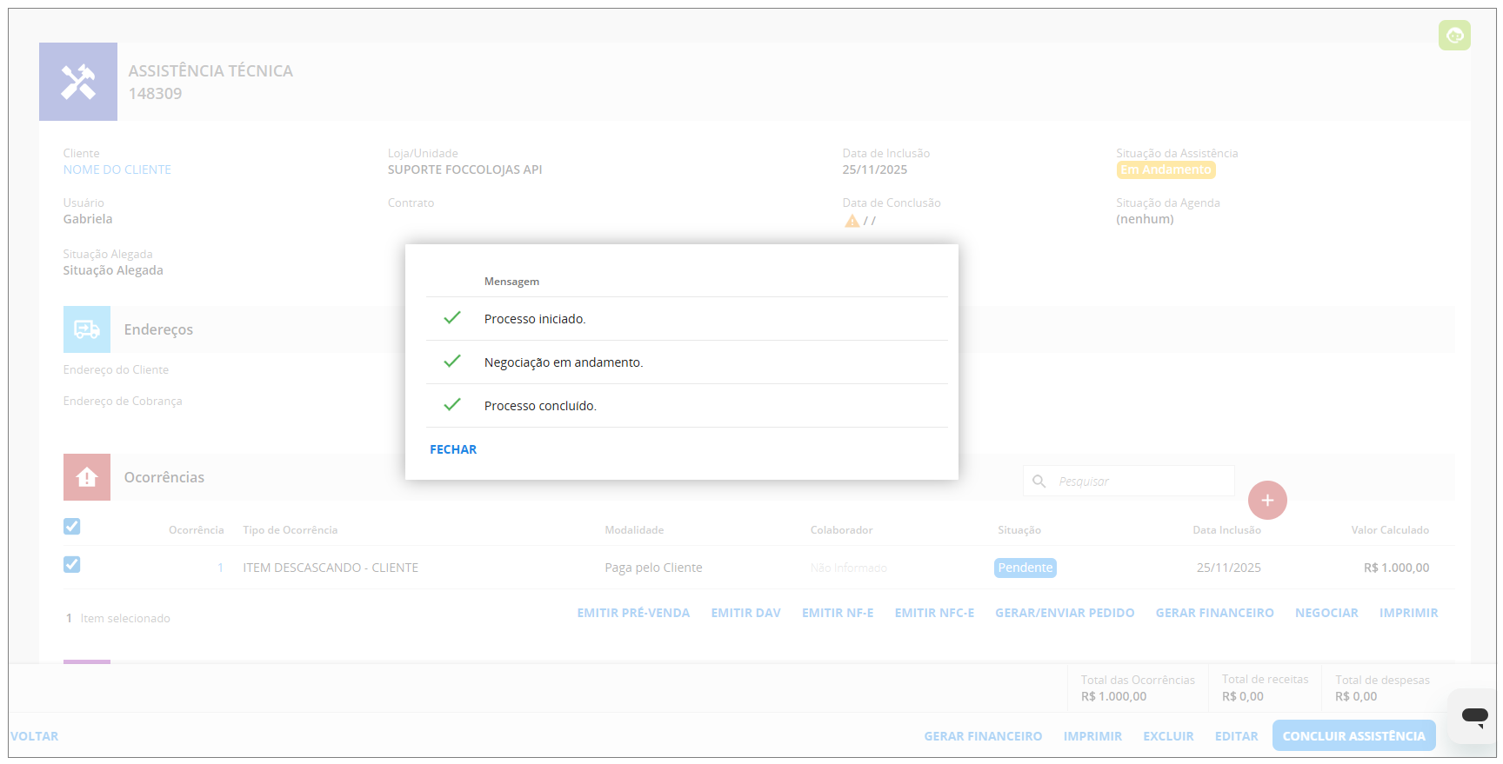The image size is (1503, 764).
Task: Click the Pendente status badge
Action: (1025, 568)
